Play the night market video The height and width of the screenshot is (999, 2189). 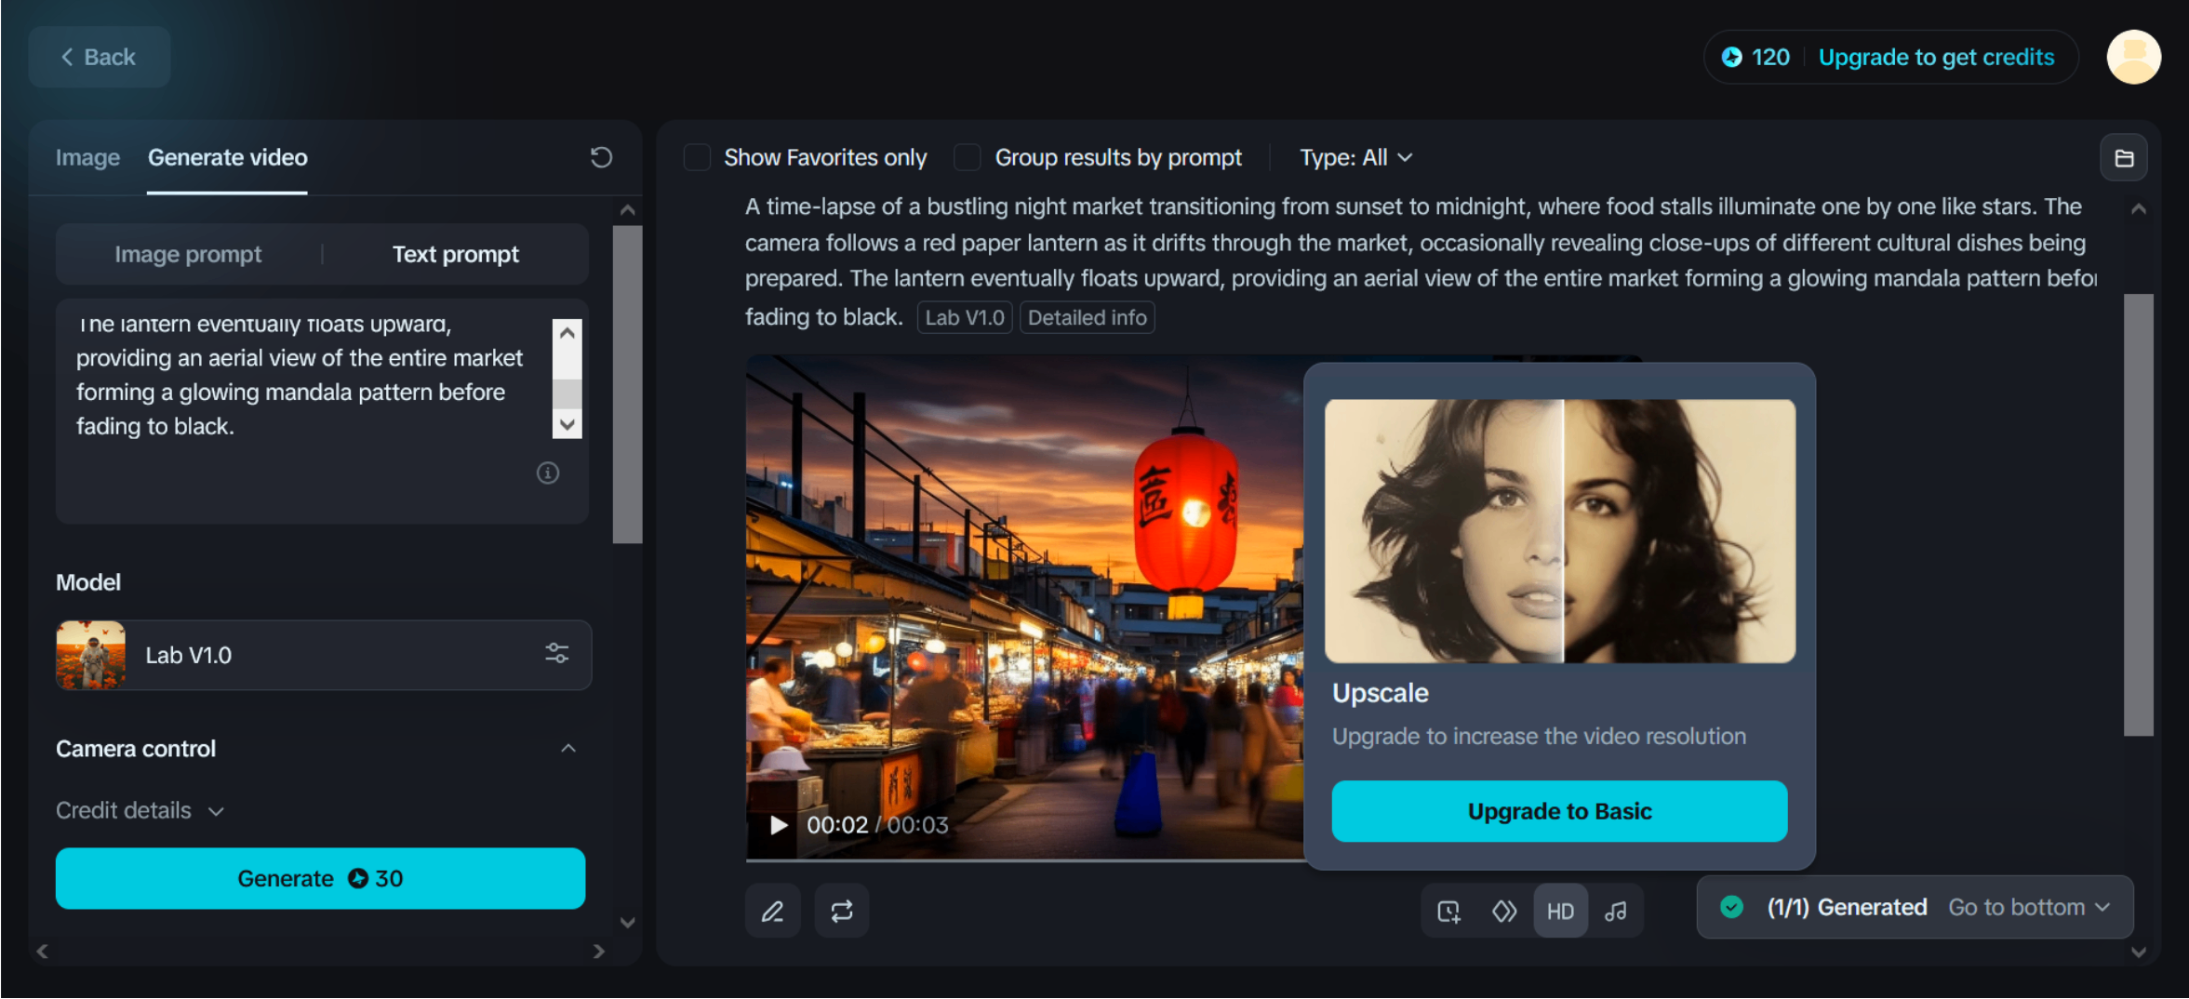point(779,825)
